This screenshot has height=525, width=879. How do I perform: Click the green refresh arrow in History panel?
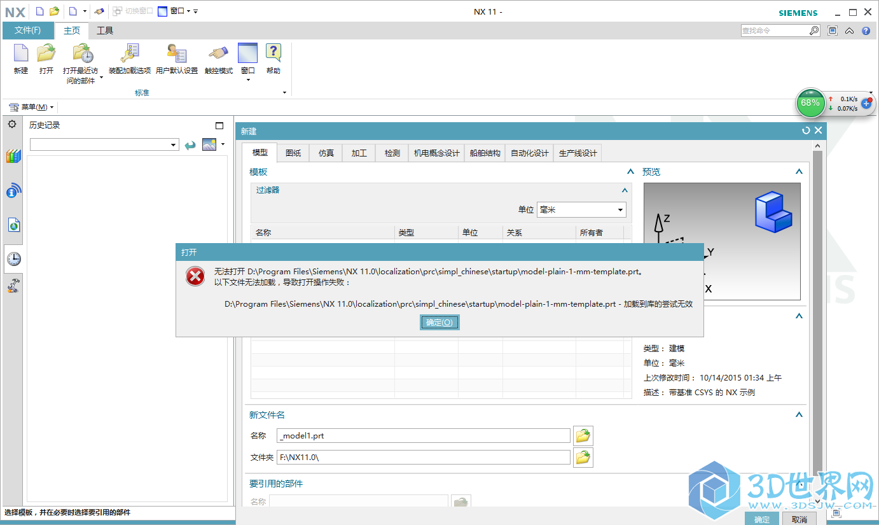point(190,146)
